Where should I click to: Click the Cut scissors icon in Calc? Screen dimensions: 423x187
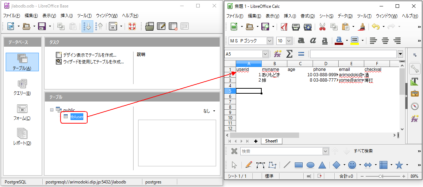coord(322,27)
